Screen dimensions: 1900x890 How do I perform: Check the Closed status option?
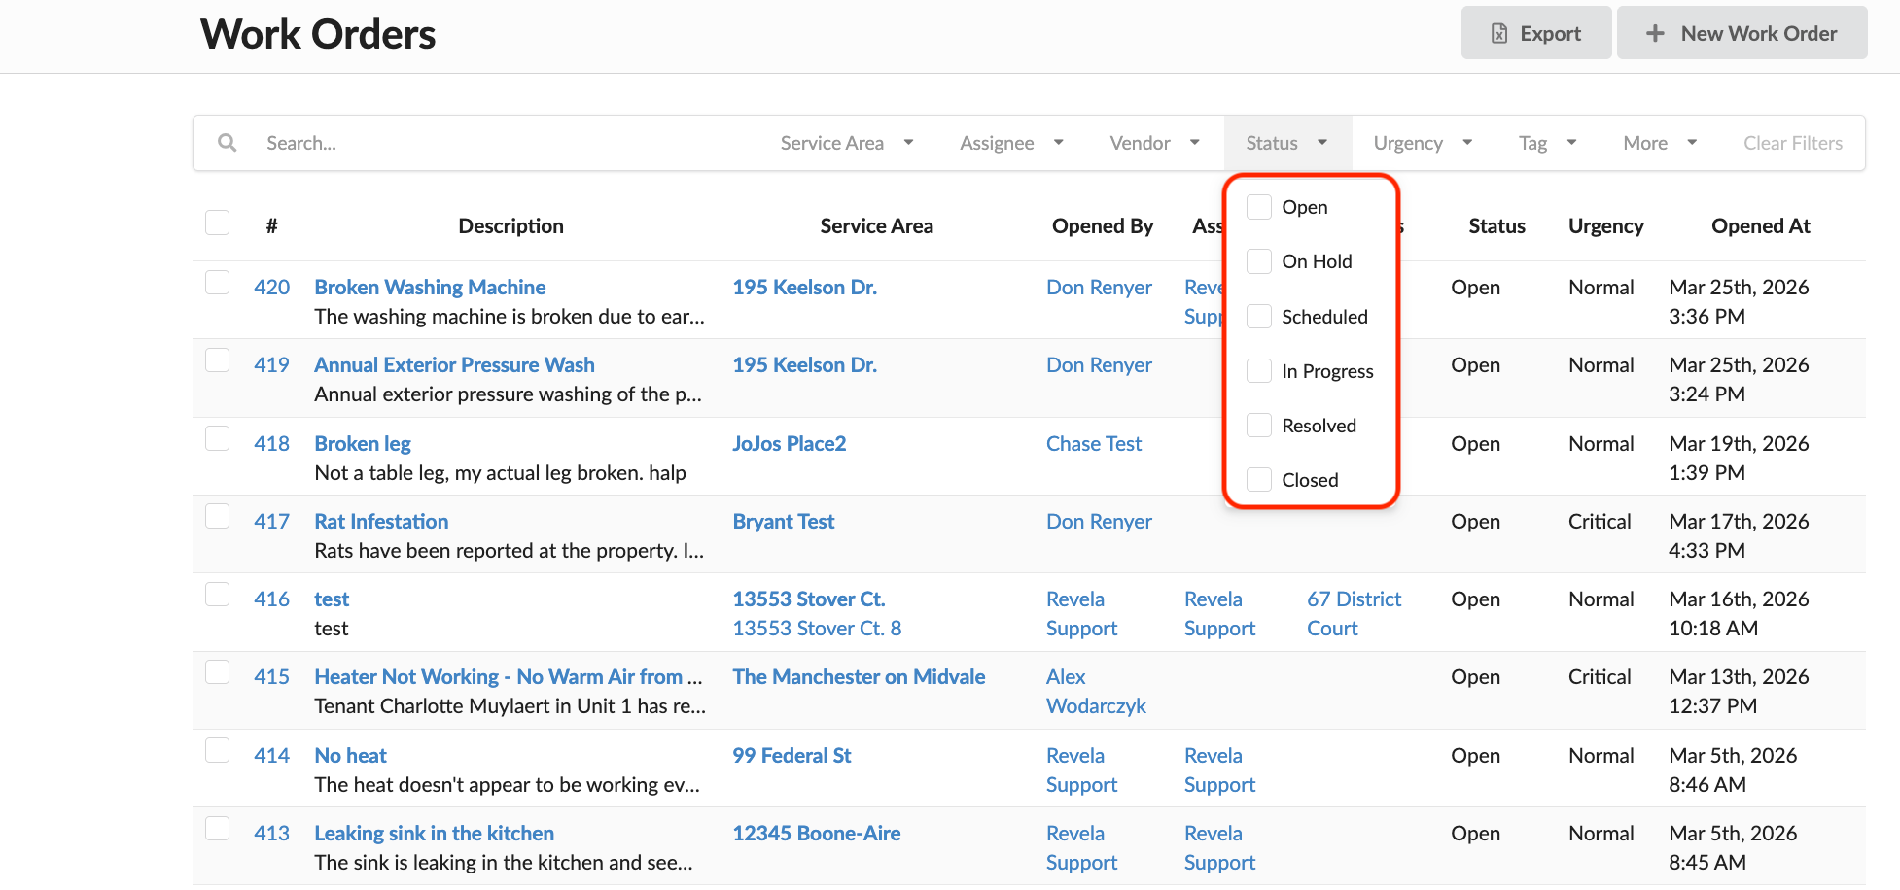(x=1259, y=480)
